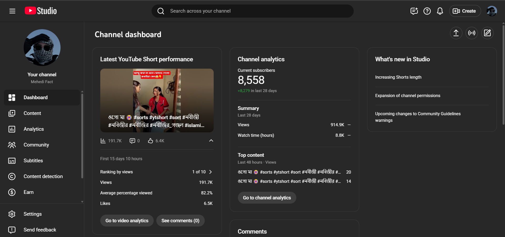
Task: Expand the Ranking by views arrow
Action: point(210,172)
